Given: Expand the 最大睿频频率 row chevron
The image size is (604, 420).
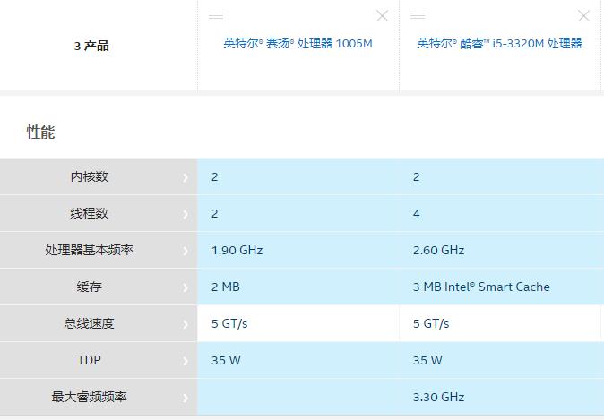Looking at the screenshot, I should coord(186,398).
